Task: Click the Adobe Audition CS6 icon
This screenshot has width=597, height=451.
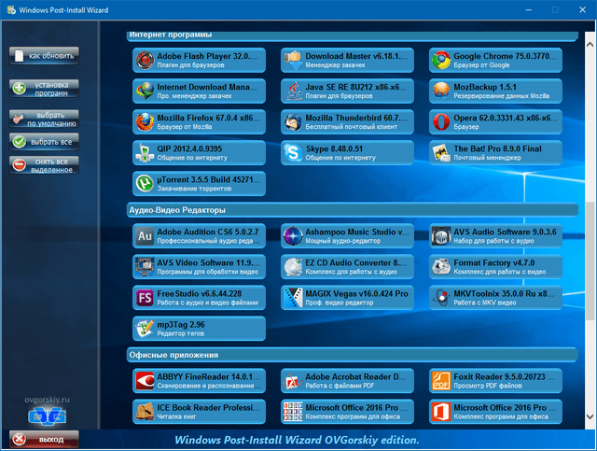Action: point(146,236)
